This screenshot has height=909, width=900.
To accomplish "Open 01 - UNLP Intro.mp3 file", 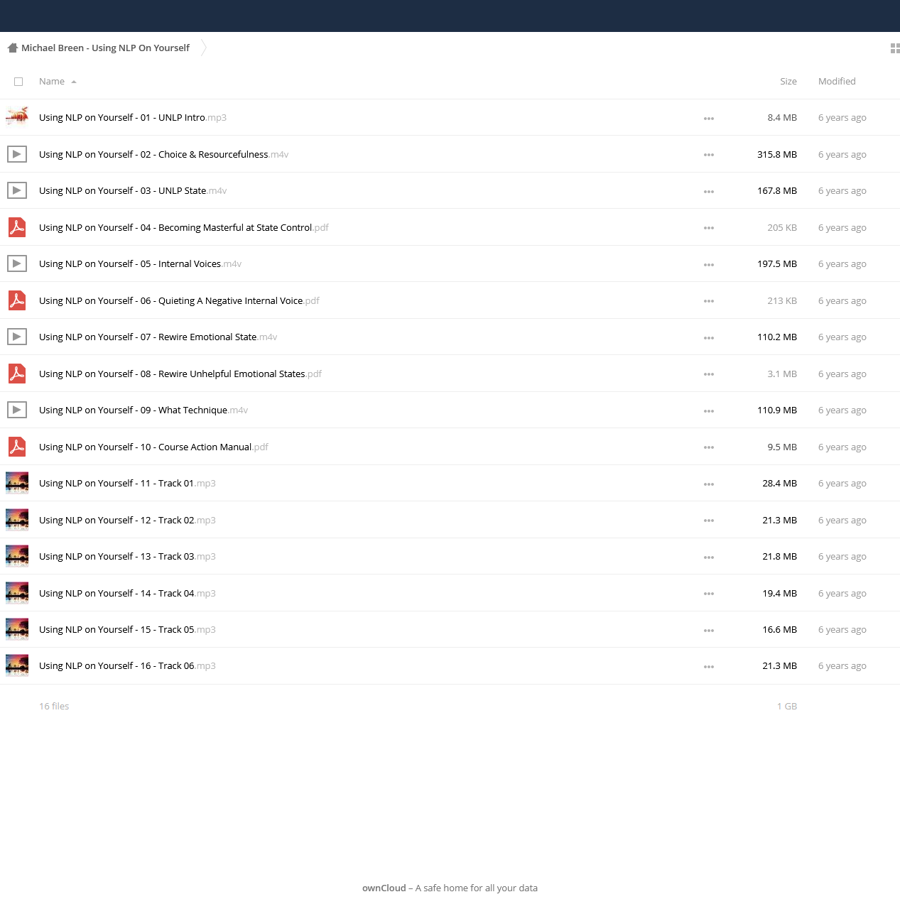I will [133, 118].
